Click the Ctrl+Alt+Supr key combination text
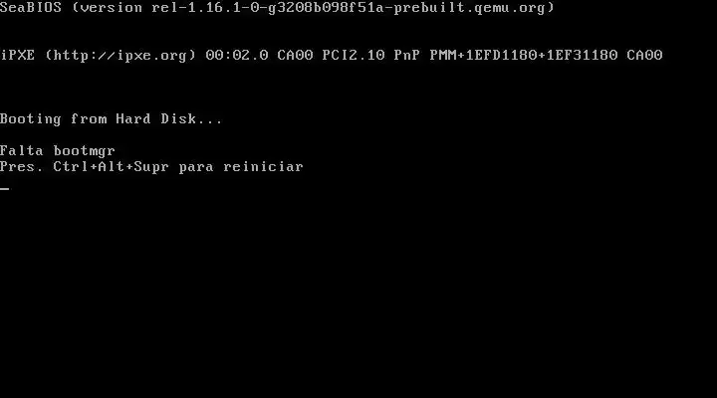Image resolution: width=717 pixels, height=398 pixels. pos(112,167)
